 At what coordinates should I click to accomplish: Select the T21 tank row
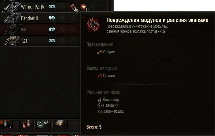click(x=40, y=41)
